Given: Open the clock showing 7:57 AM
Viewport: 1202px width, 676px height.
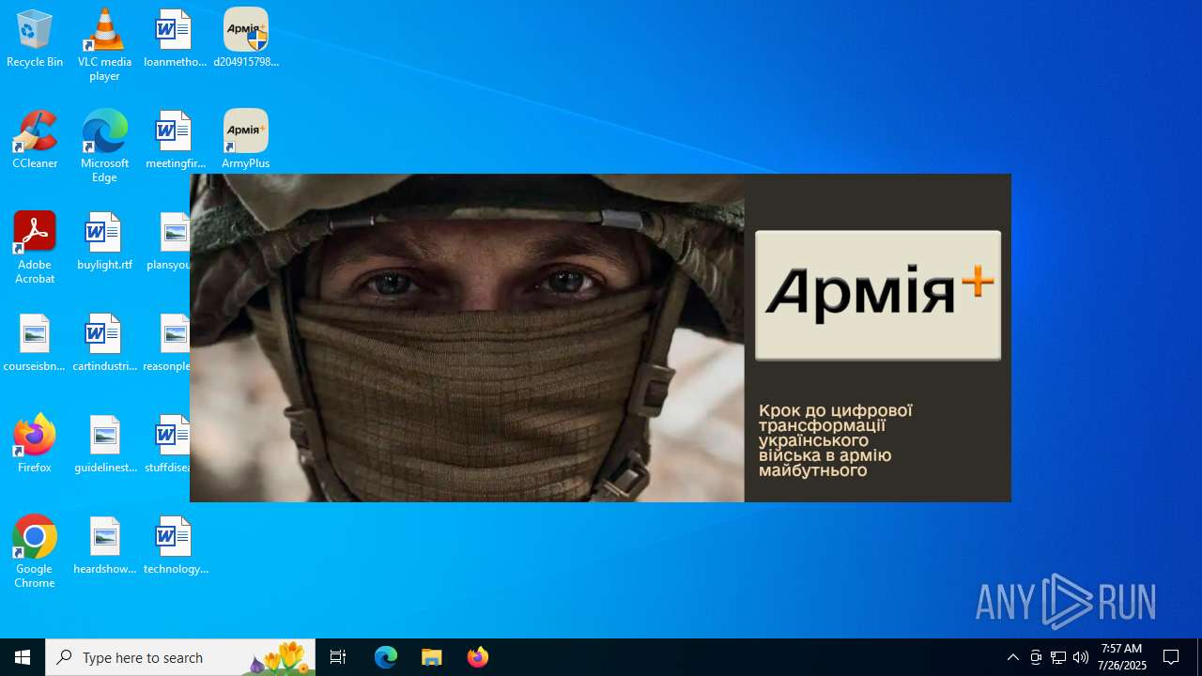Looking at the screenshot, I should tap(1122, 657).
